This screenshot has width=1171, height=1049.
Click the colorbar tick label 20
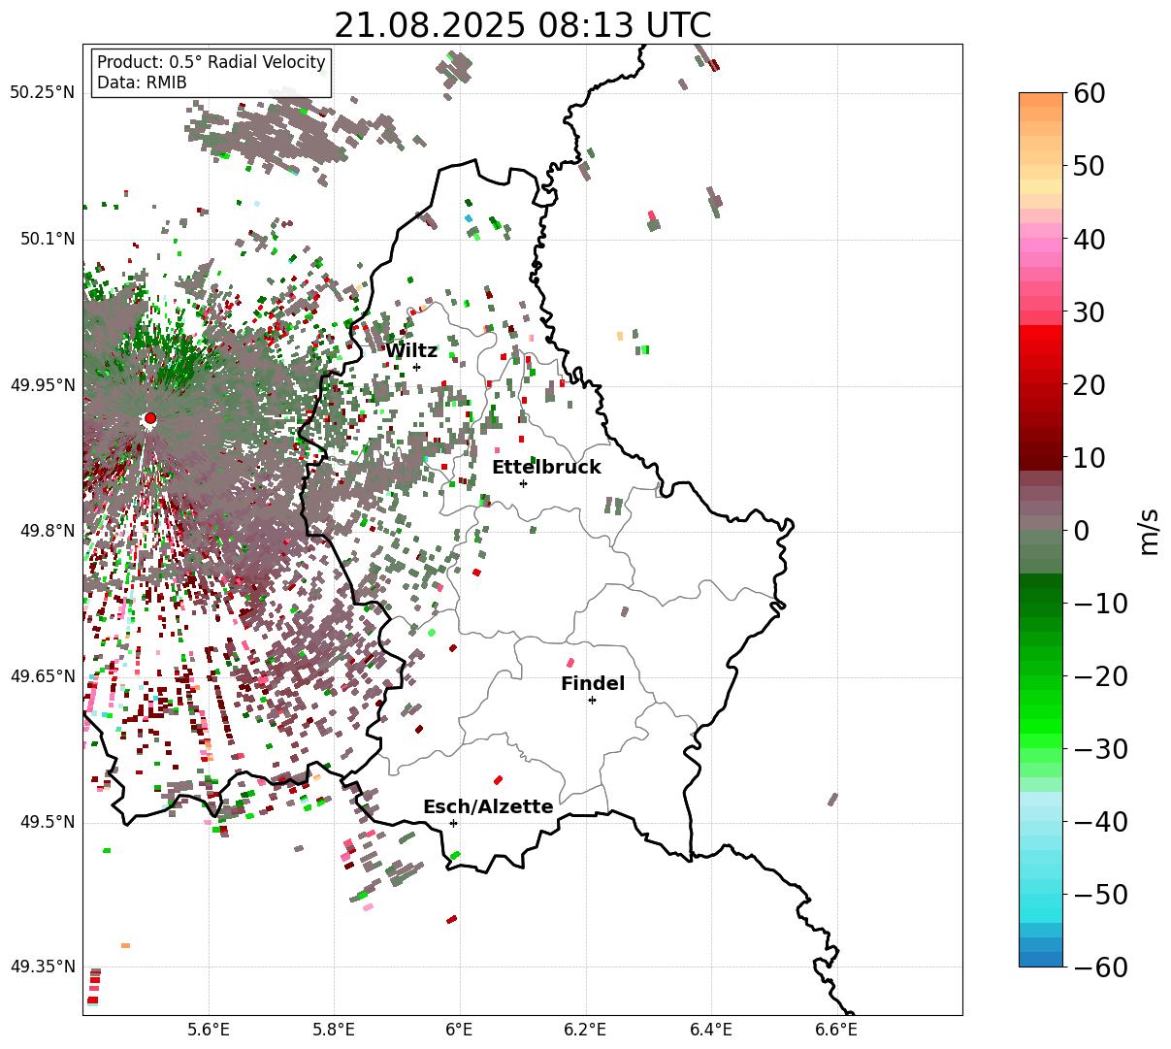coord(1090,385)
